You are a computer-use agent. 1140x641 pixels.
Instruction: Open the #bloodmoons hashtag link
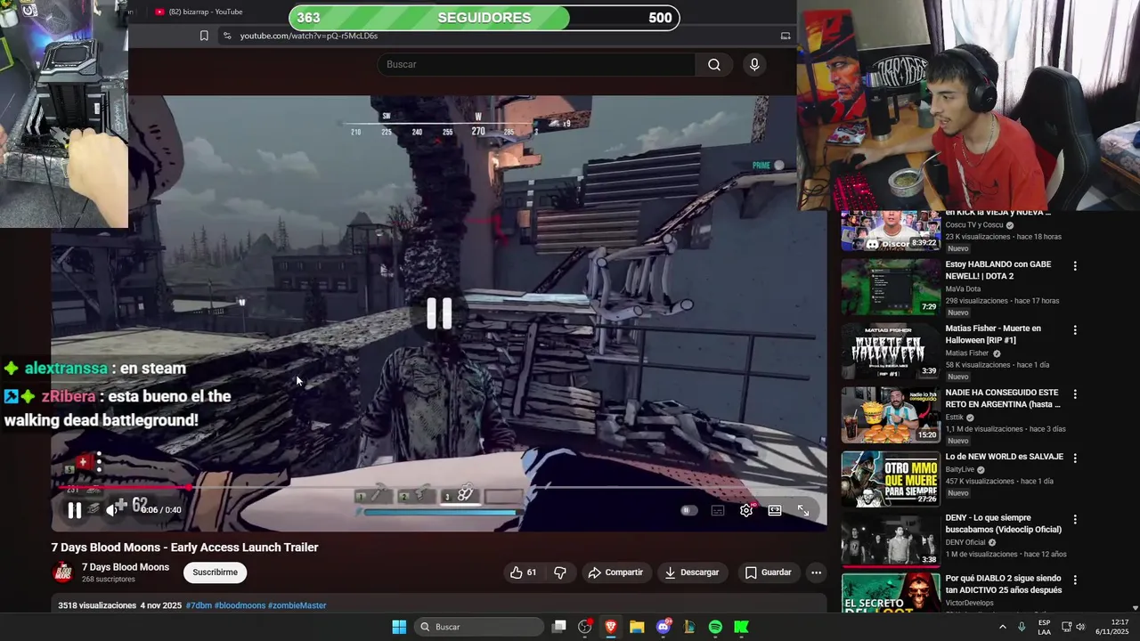pyautogui.click(x=240, y=605)
